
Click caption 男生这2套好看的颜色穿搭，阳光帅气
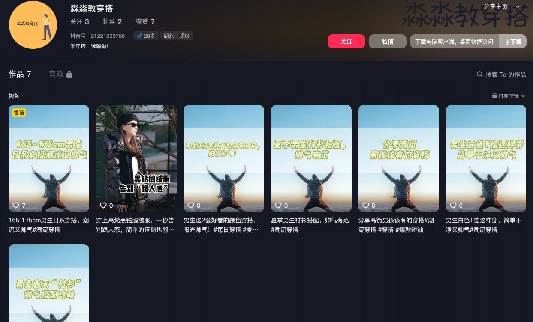[221, 225]
